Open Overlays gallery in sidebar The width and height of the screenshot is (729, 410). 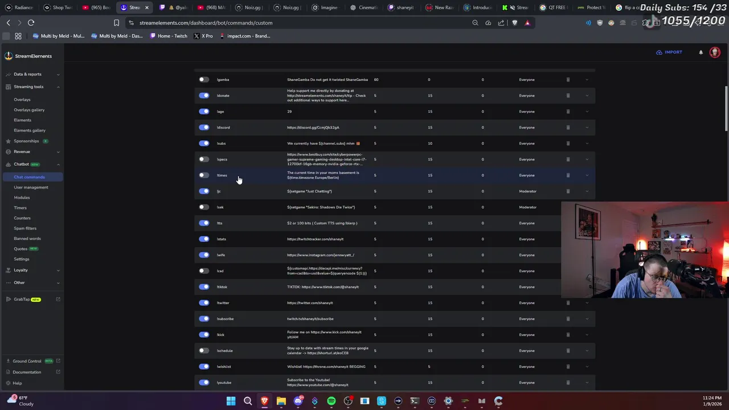(x=29, y=110)
